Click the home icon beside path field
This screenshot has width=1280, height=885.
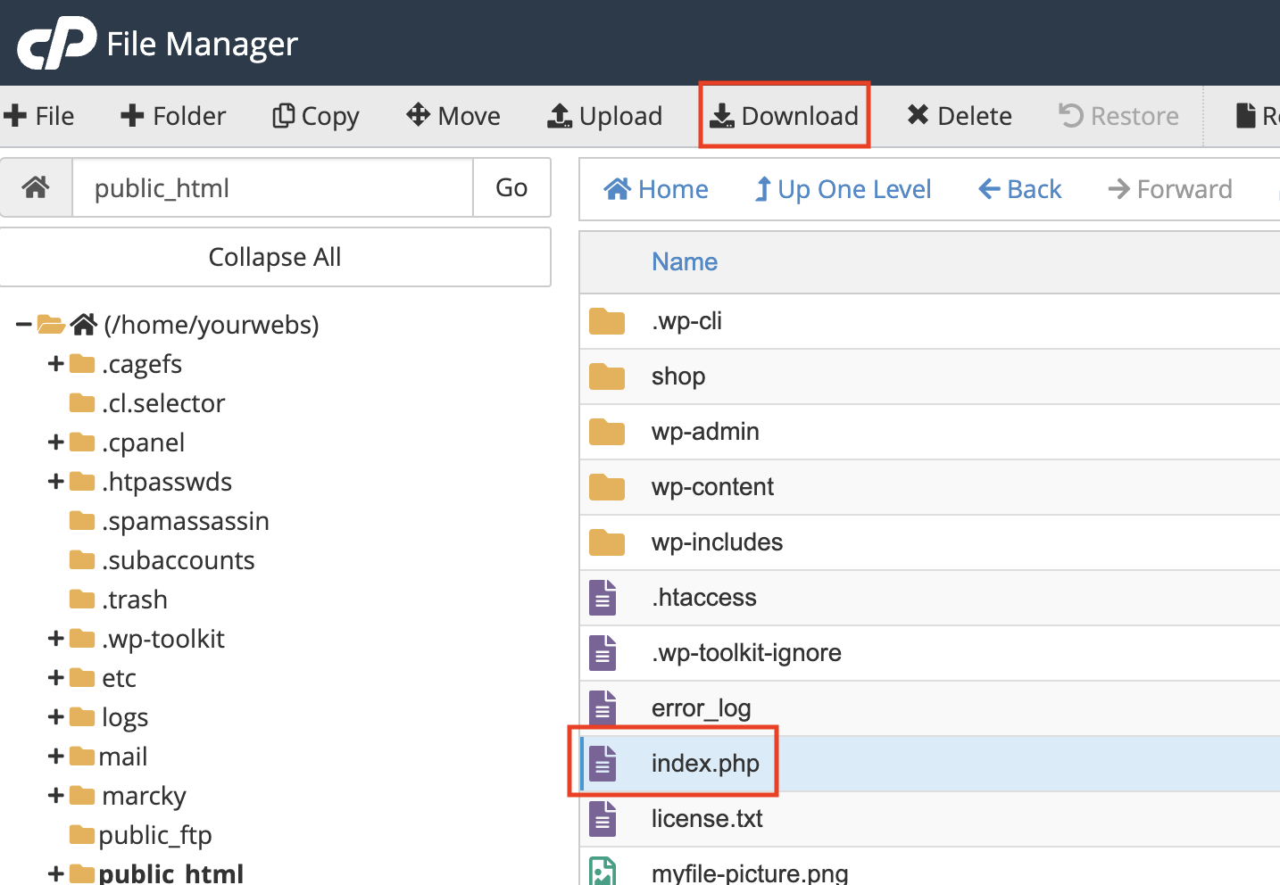pyautogui.click(x=36, y=187)
